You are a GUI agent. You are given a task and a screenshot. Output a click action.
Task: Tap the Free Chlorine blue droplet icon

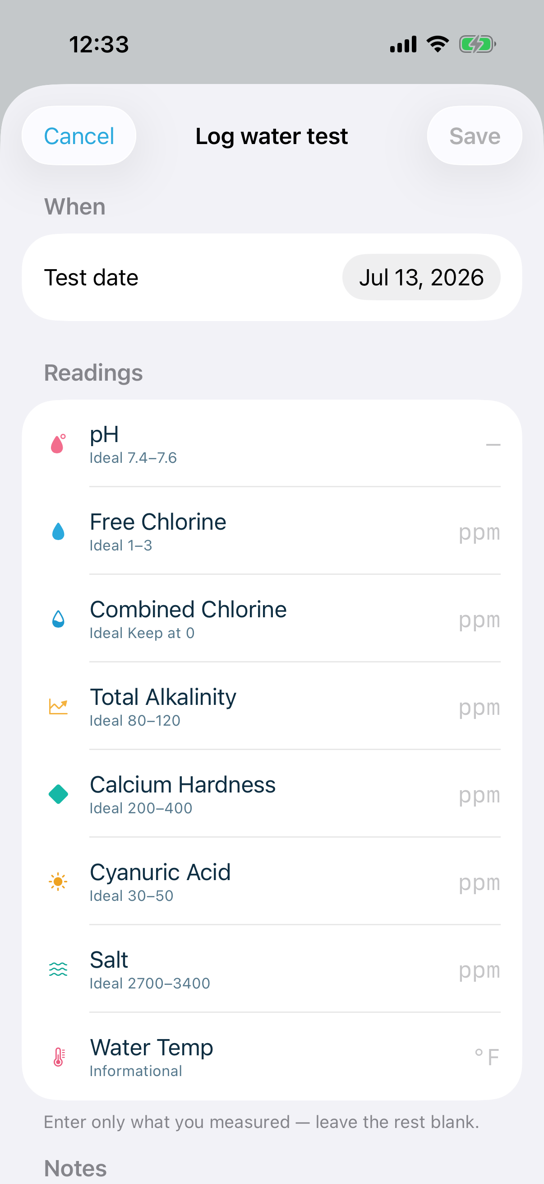pos(58,531)
